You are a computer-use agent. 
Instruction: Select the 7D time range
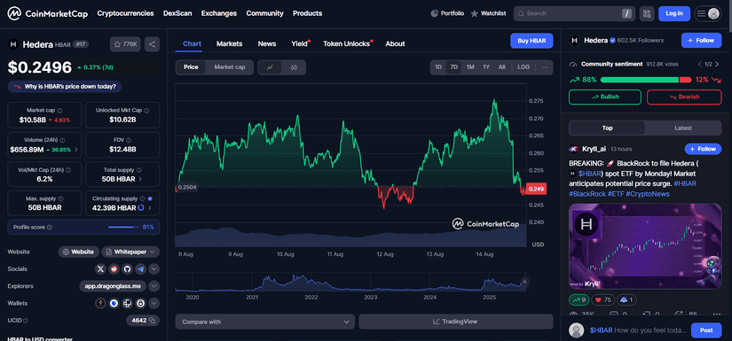[453, 67]
